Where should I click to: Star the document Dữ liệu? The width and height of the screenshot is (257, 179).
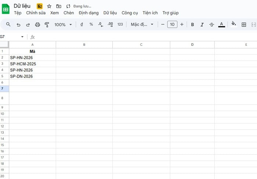tap(49, 6)
